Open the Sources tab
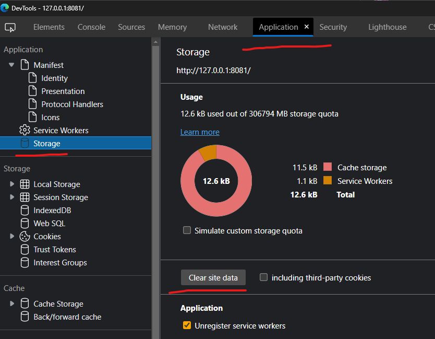This screenshot has height=339, width=435. tap(131, 27)
